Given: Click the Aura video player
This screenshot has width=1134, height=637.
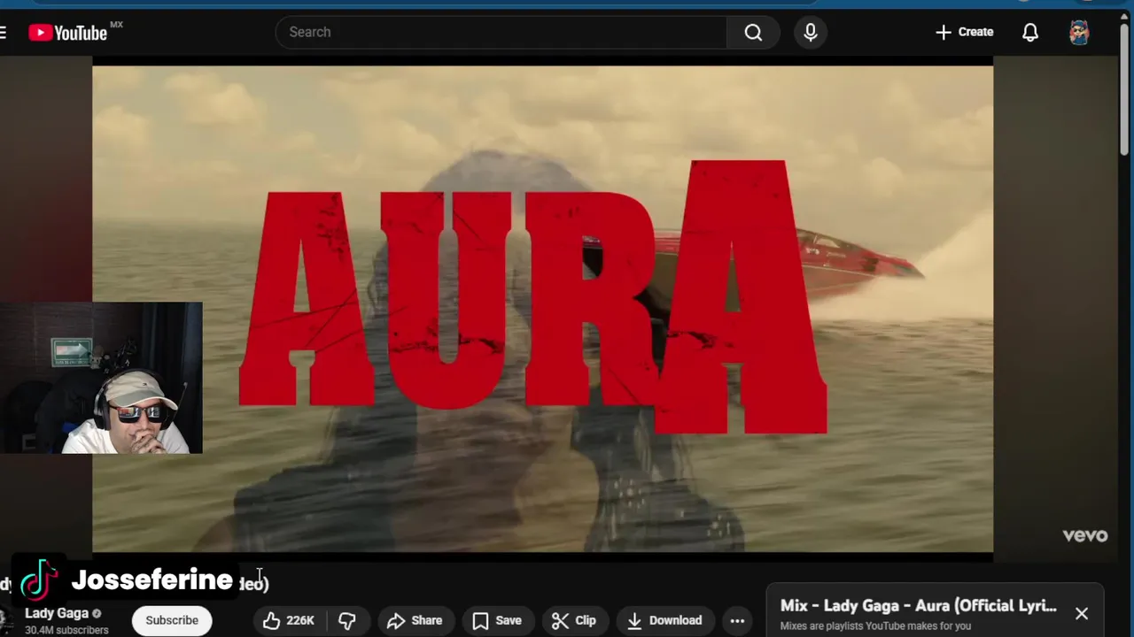Looking at the screenshot, I should [x=542, y=310].
